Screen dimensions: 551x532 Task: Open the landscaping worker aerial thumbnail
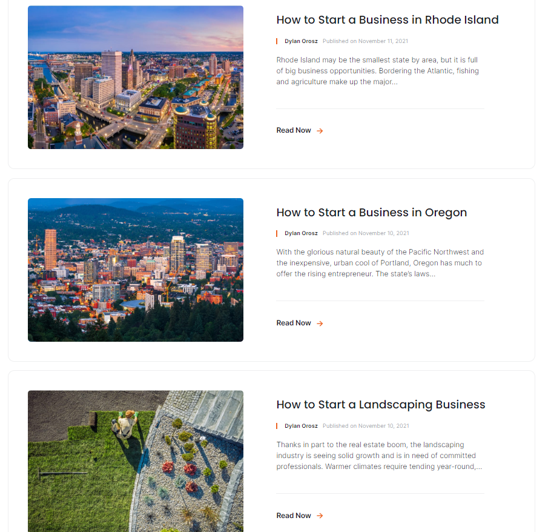pos(136,461)
